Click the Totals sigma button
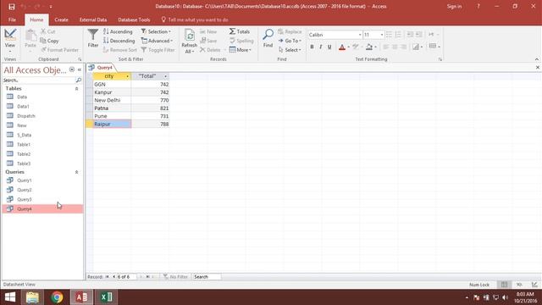The image size is (542, 305). (x=239, y=31)
